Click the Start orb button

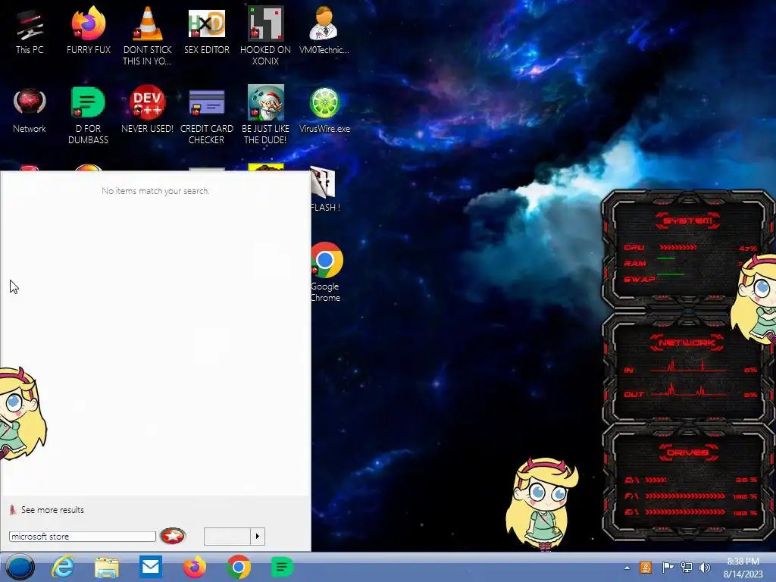(x=20, y=567)
